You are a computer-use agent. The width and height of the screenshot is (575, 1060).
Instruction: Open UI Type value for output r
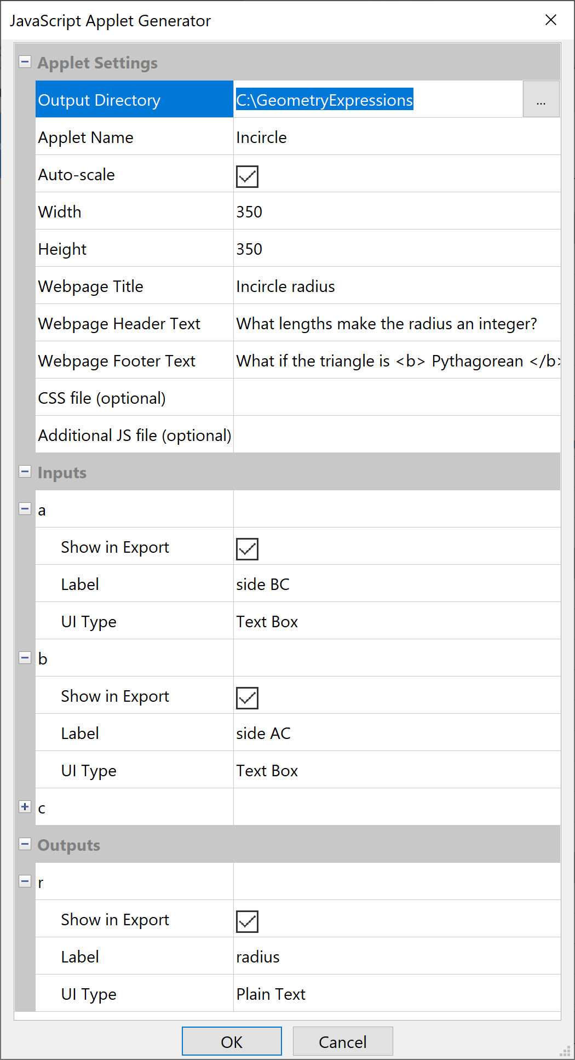[x=396, y=994]
